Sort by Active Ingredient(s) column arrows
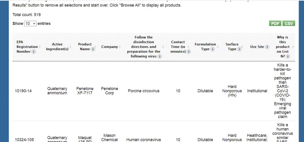Screen dimensions: 304x142 coord(70,47)
